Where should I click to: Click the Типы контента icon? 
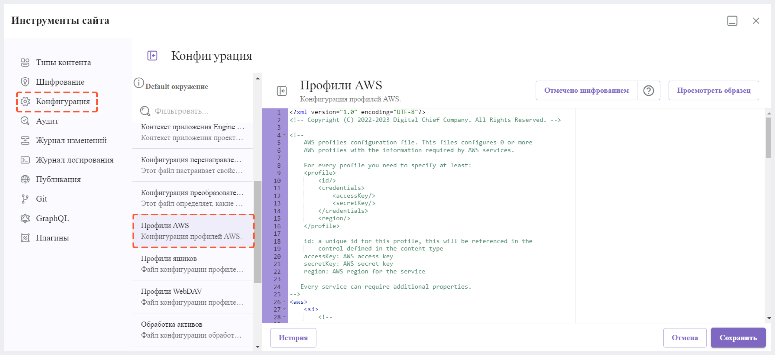(x=25, y=62)
